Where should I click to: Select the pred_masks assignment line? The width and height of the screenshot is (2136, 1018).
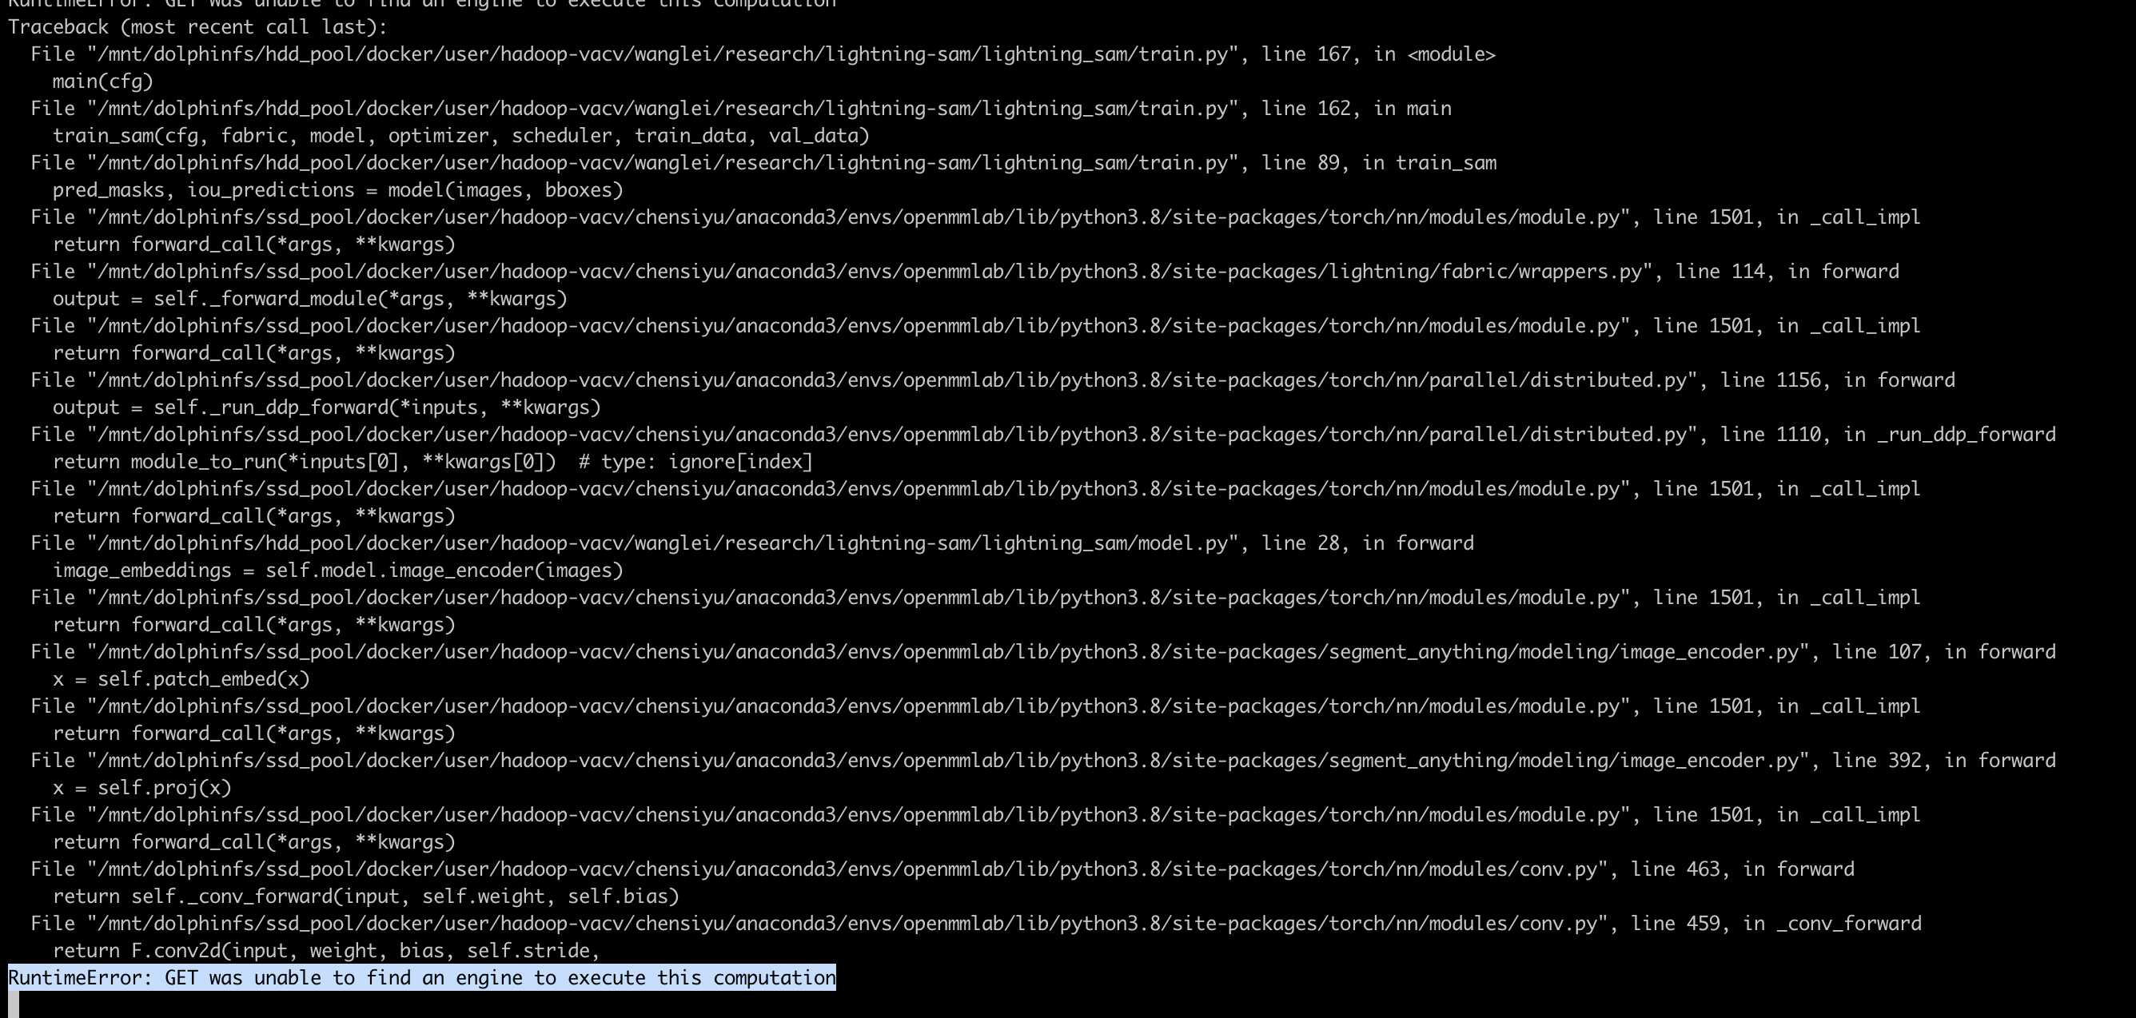click(x=336, y=190)
